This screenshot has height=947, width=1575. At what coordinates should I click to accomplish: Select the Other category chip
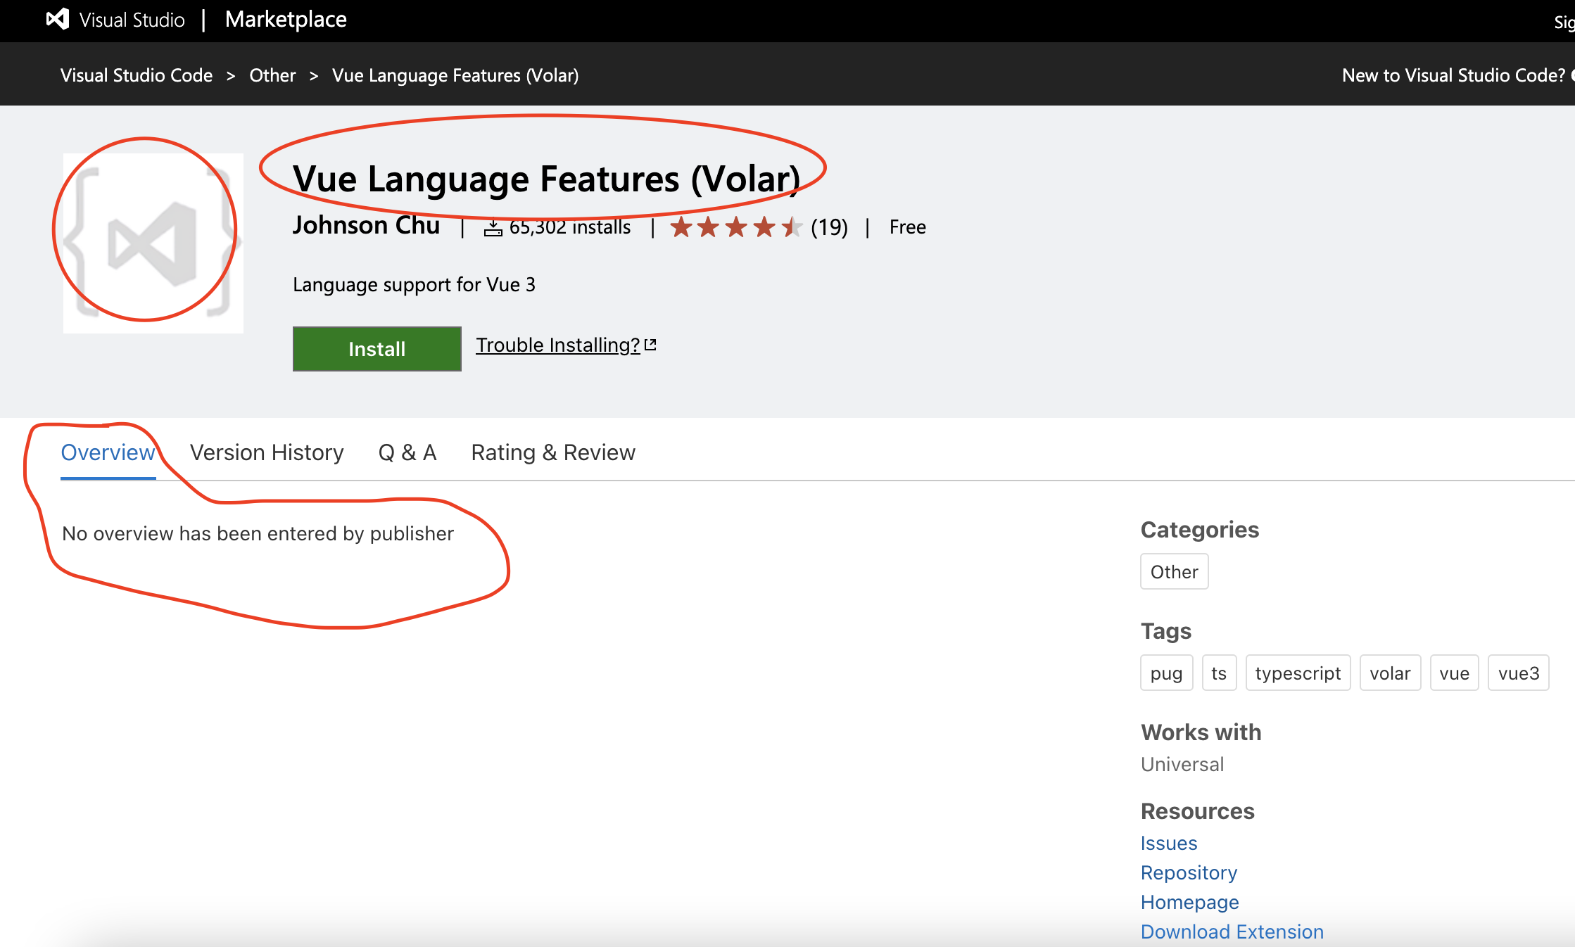[1174, 572]
